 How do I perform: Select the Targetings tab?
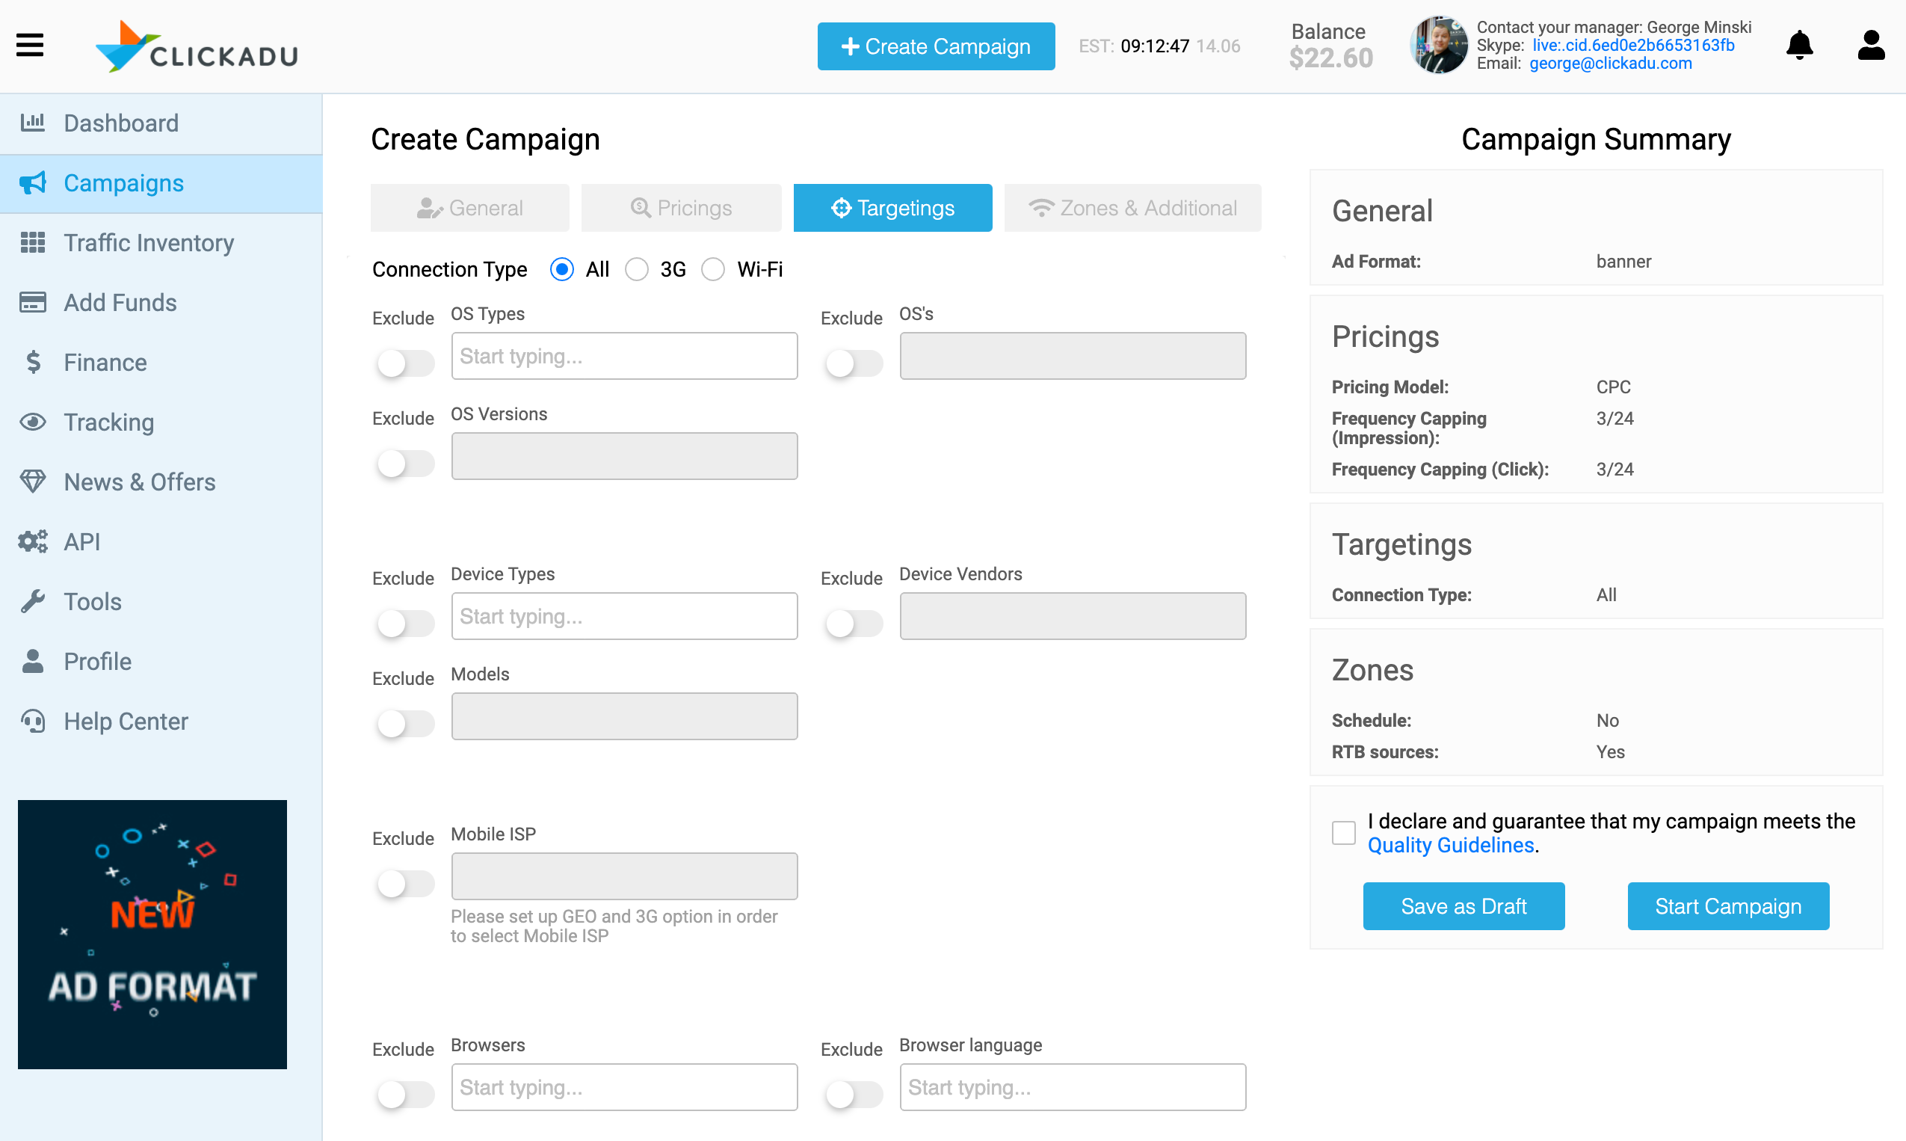[892, 208]
